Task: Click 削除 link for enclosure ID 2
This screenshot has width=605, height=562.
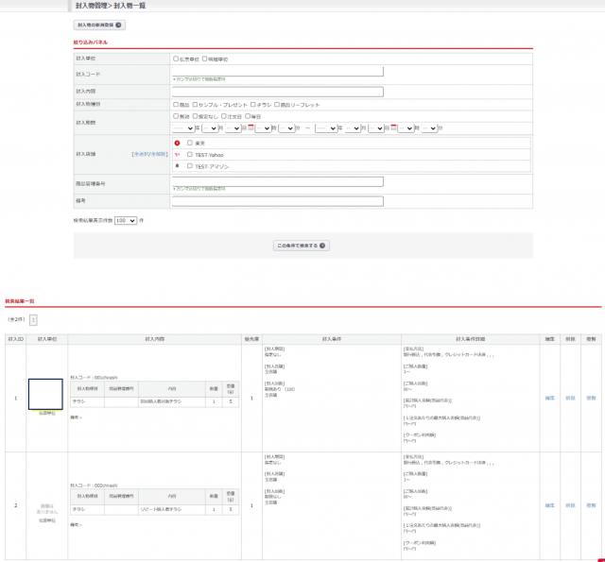Action: coord(570,505)
